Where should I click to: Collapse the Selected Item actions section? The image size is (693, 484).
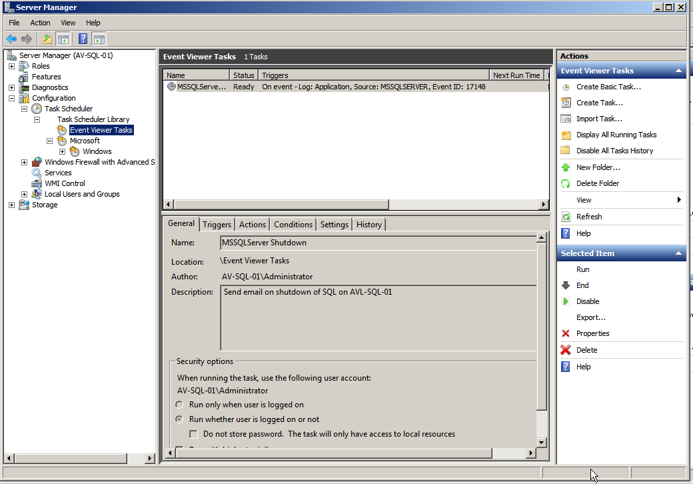[x=678, y=253]
